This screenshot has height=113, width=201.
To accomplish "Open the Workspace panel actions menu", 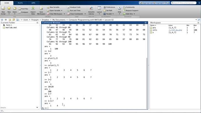I will tap(198, 23).
